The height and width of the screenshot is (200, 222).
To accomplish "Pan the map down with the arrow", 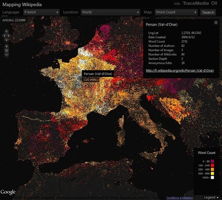I will (6, 40).
